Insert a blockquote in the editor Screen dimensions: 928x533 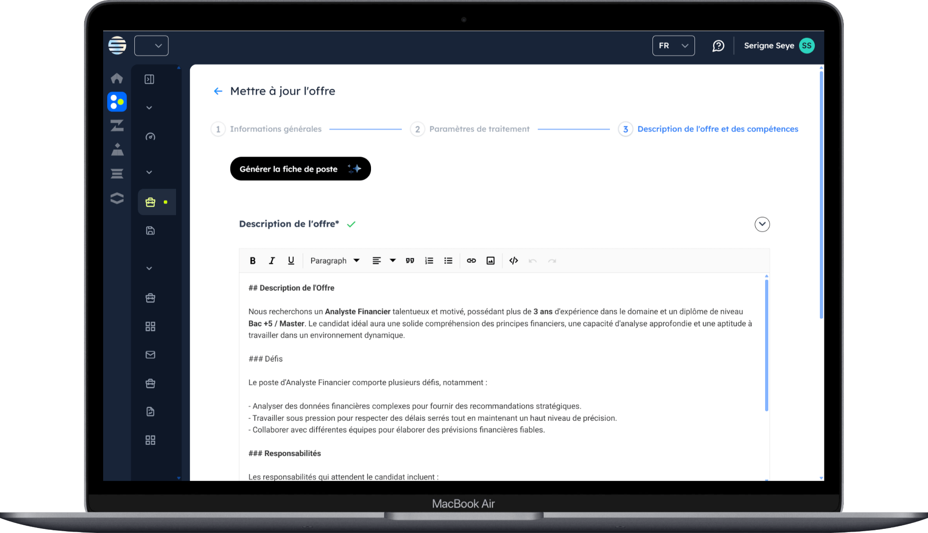[410, 260]
